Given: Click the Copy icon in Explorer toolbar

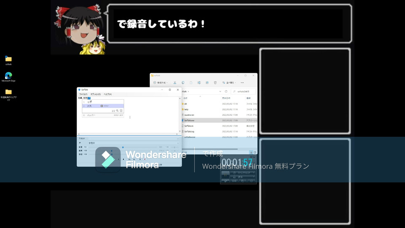Looking at the screenshot, I should [183, 83].
